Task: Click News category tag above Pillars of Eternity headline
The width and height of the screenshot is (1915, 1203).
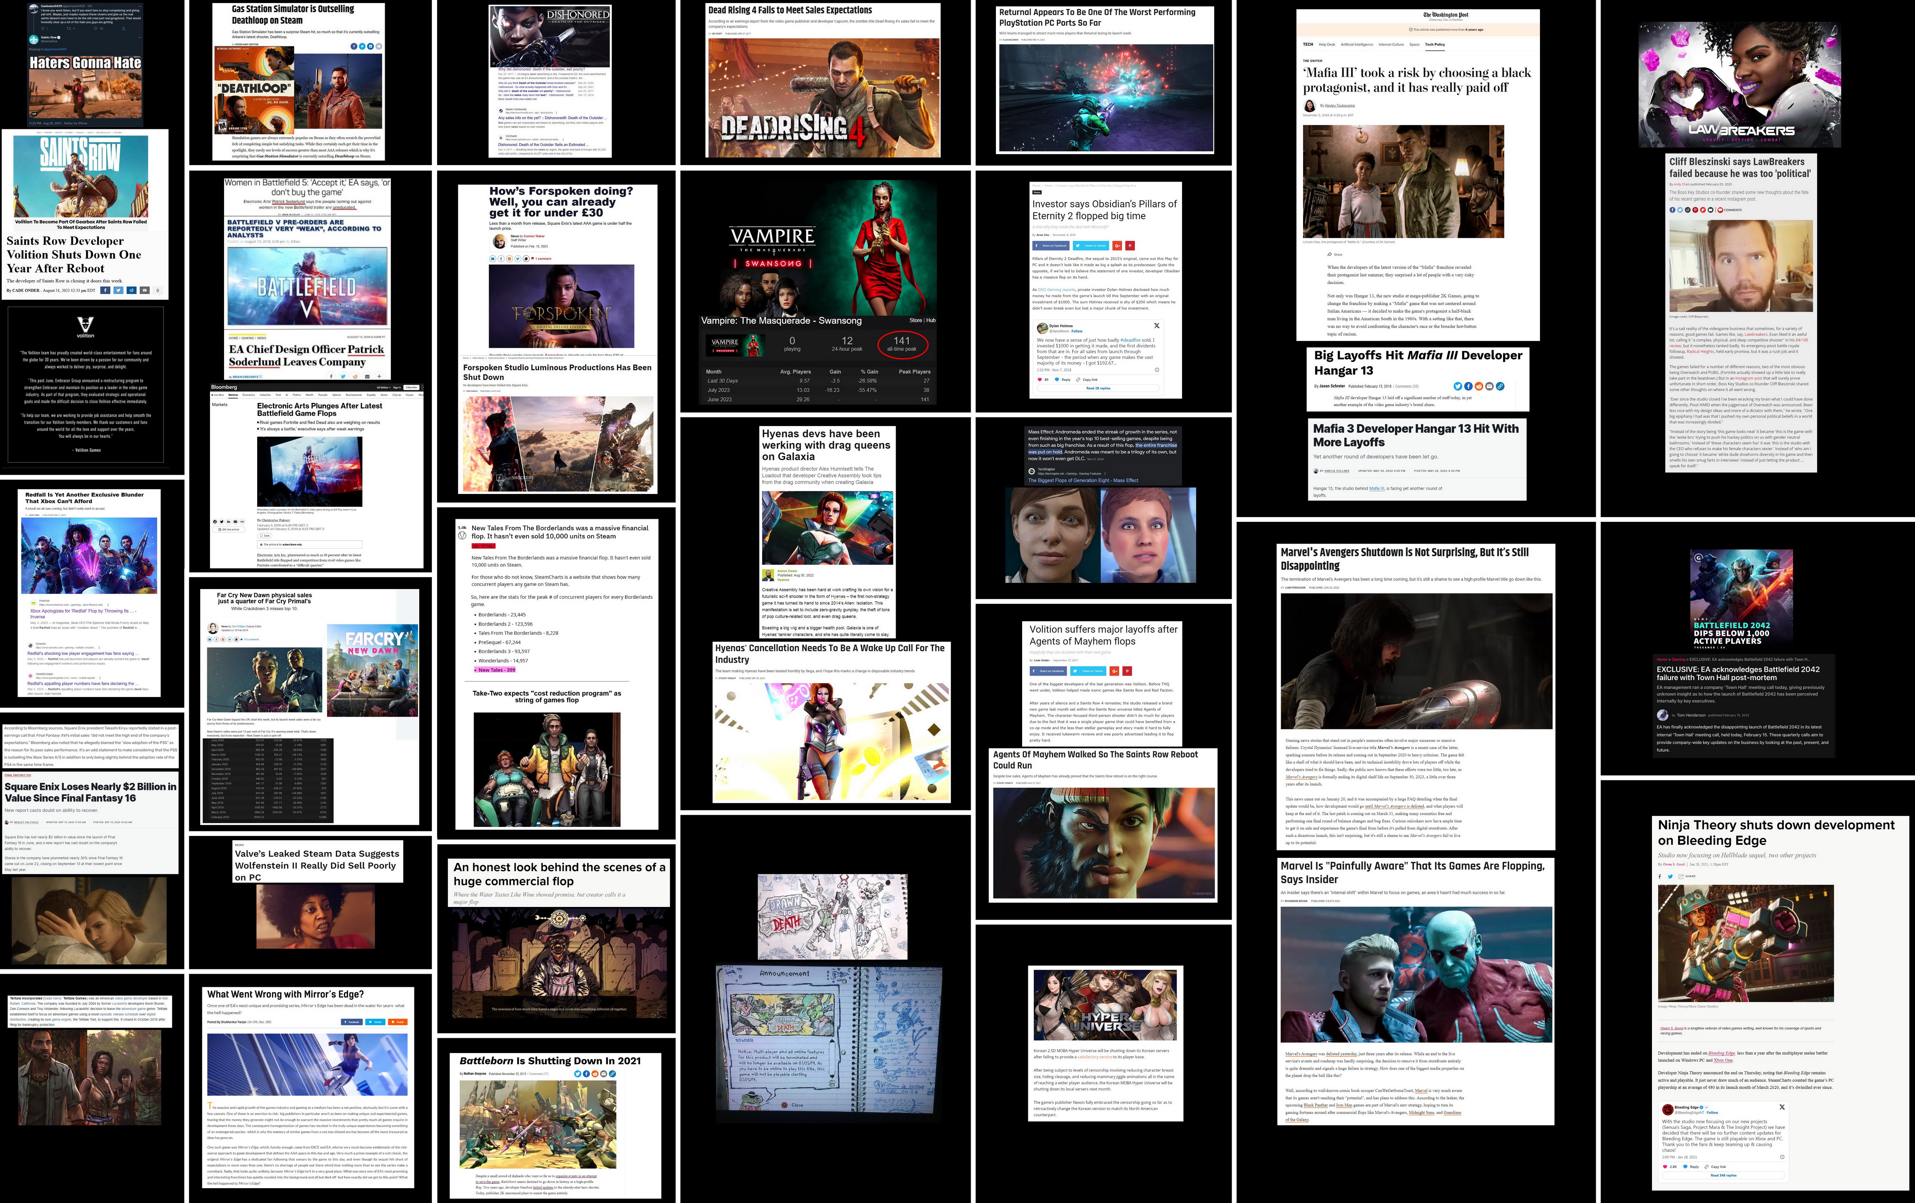Action: [1036, 192]
